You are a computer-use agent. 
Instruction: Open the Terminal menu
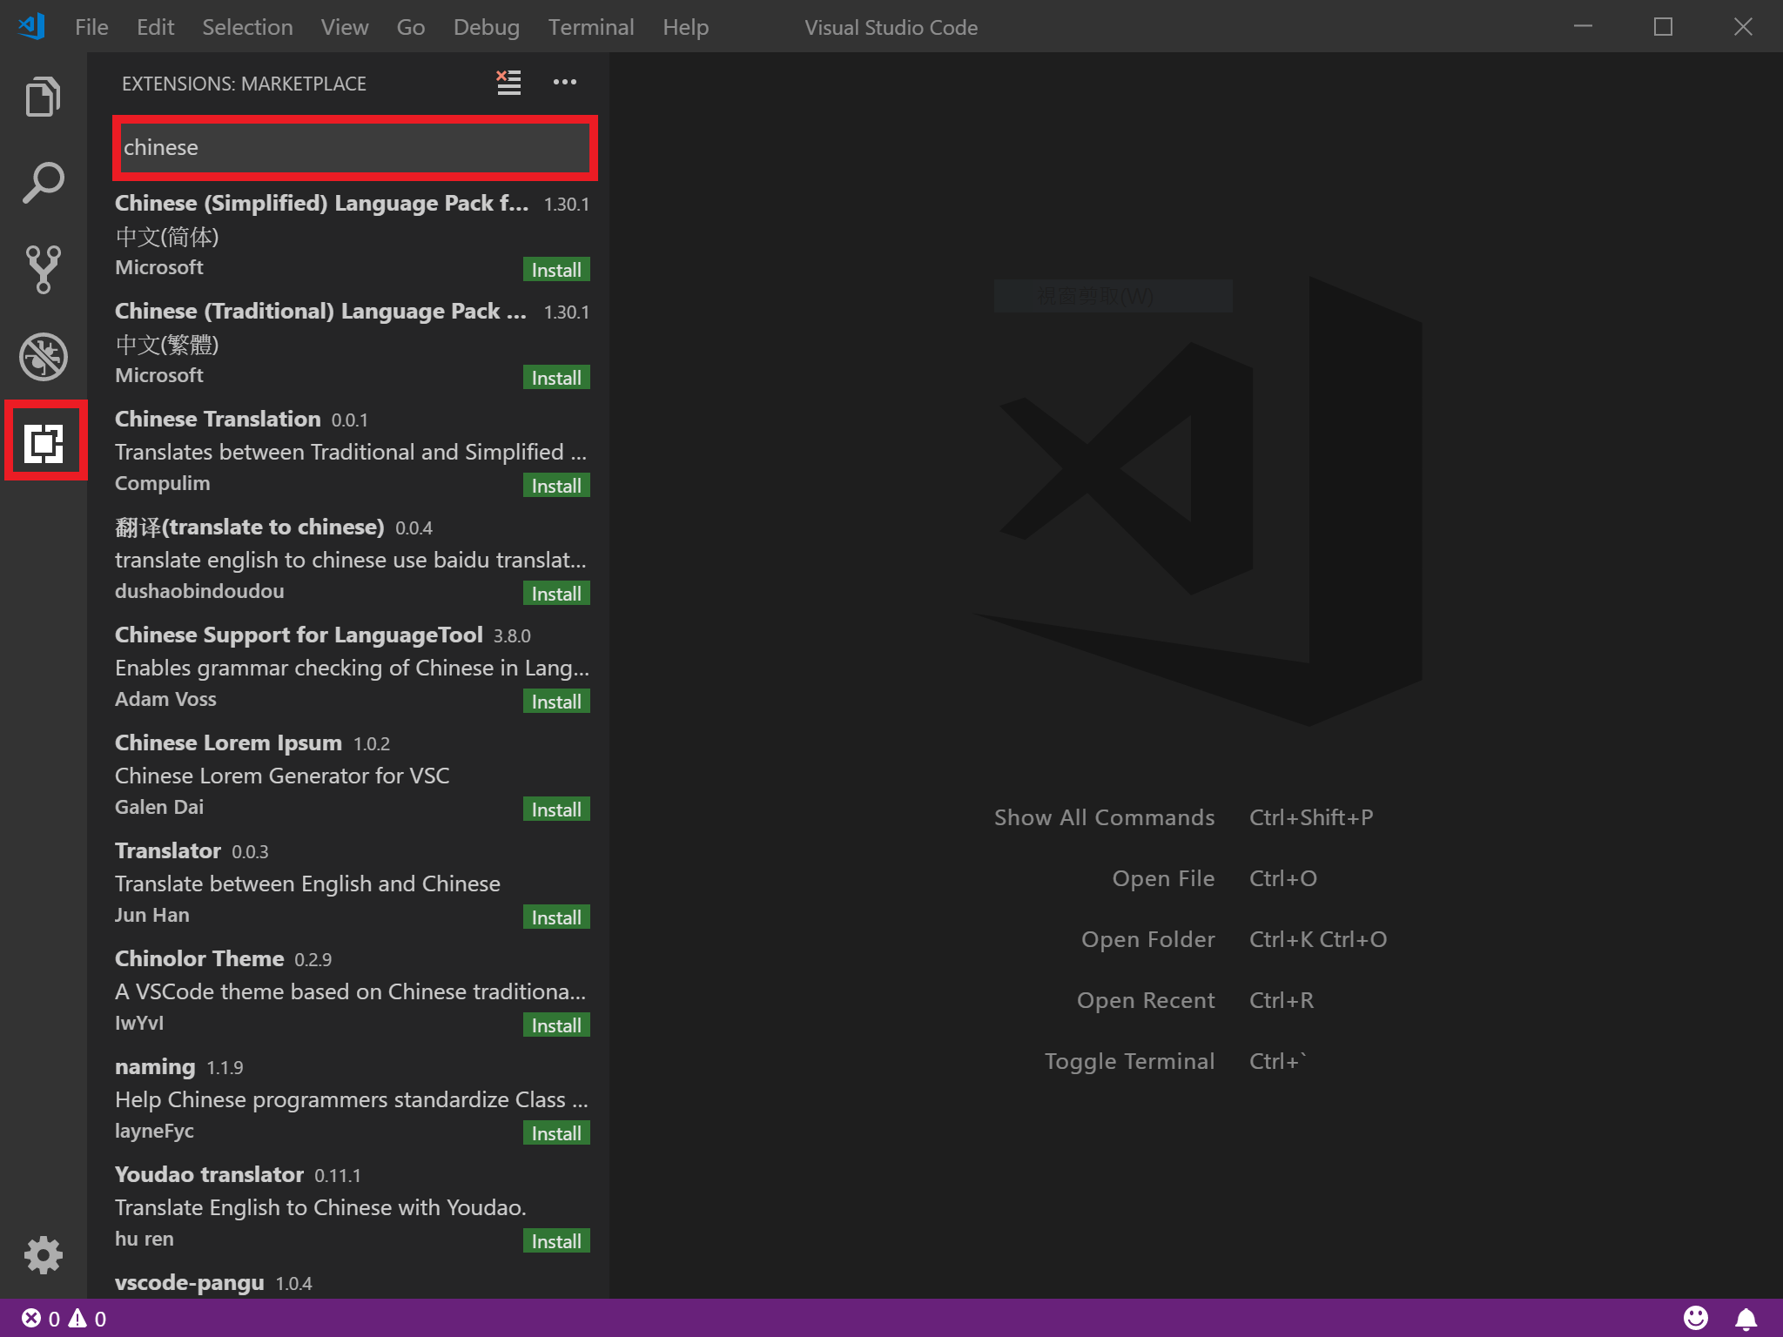[x=590, y=27]
